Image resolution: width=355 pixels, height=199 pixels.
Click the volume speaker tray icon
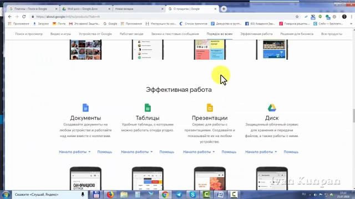pyautogui.click(x=315, y=195)
